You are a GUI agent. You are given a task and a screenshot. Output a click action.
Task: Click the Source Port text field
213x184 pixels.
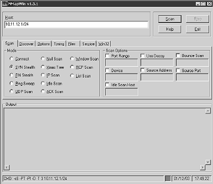[x=192, y=77]
